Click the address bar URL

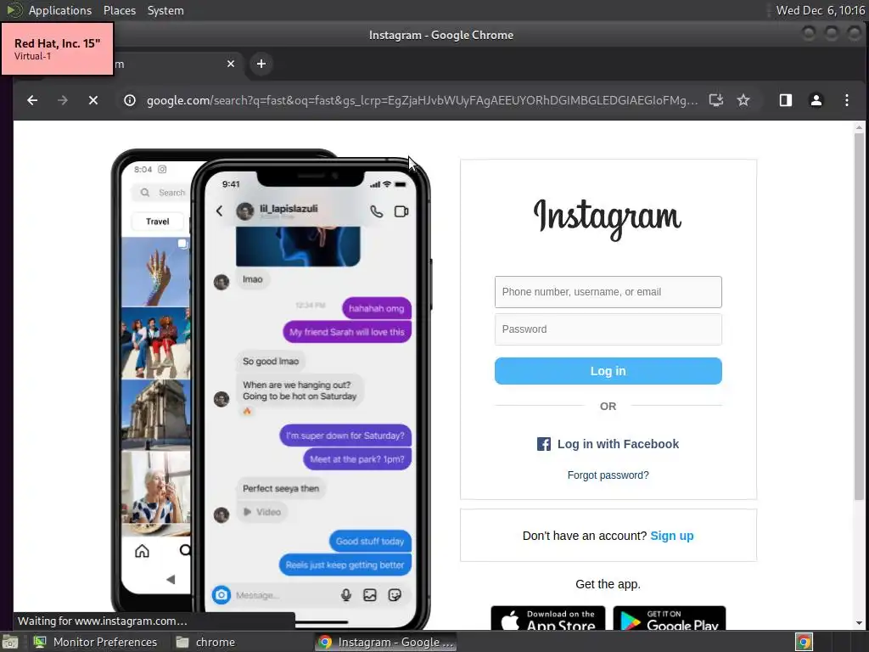[422, 100]
